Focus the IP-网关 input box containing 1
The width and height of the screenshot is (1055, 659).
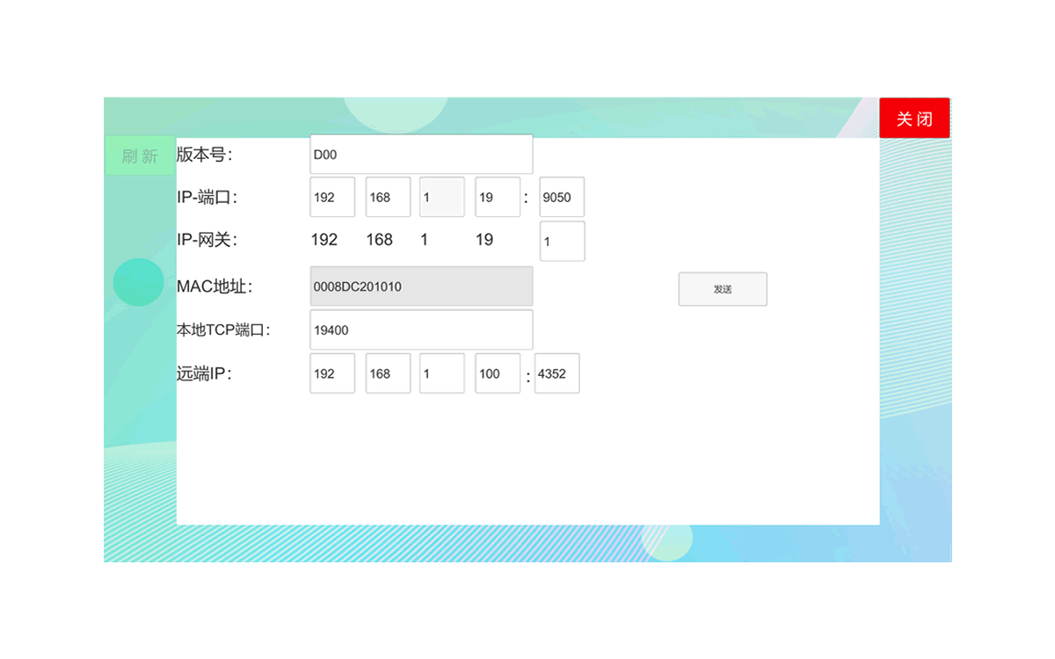click(x=562, y=242)
